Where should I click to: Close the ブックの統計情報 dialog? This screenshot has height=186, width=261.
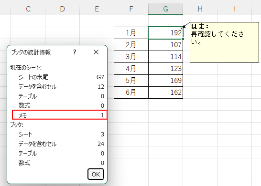point(96,52)
